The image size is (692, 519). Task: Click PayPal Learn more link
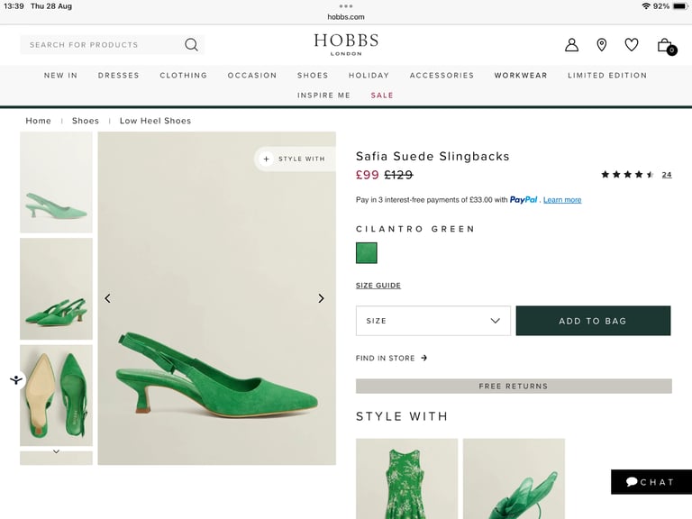point(562,200)
